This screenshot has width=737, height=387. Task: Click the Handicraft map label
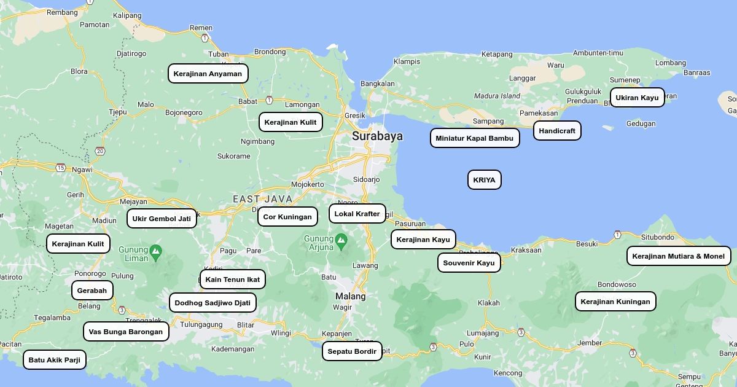pos(557,131)
